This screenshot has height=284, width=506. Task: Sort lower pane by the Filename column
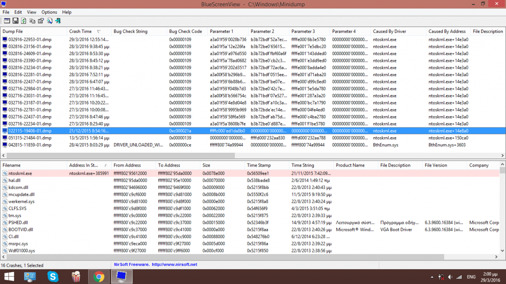tap(33, 165)
